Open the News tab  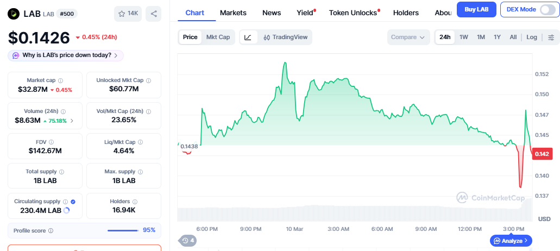272,13
